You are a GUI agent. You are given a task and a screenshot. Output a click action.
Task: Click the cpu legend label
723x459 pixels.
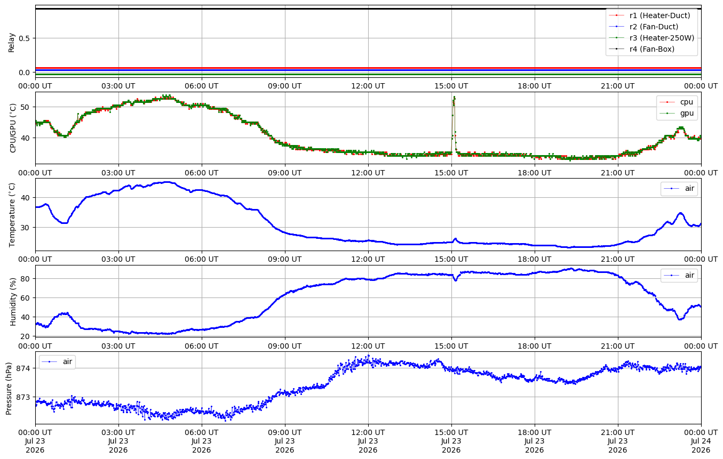[x=686, y=102]
